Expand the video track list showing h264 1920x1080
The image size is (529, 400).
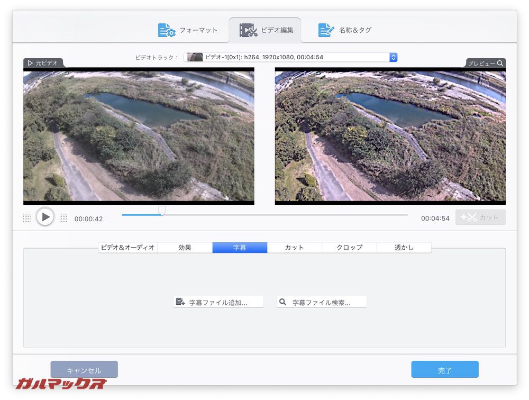(x=291, y=57)
